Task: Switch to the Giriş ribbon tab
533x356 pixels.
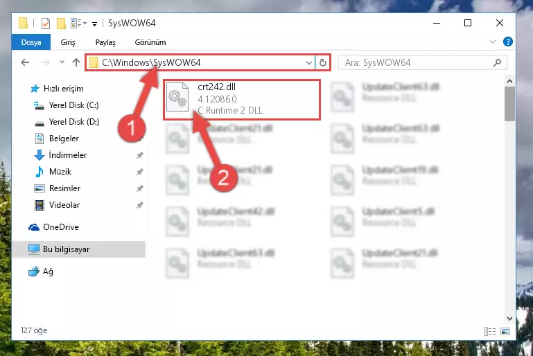Action: (x=68, y=42)
